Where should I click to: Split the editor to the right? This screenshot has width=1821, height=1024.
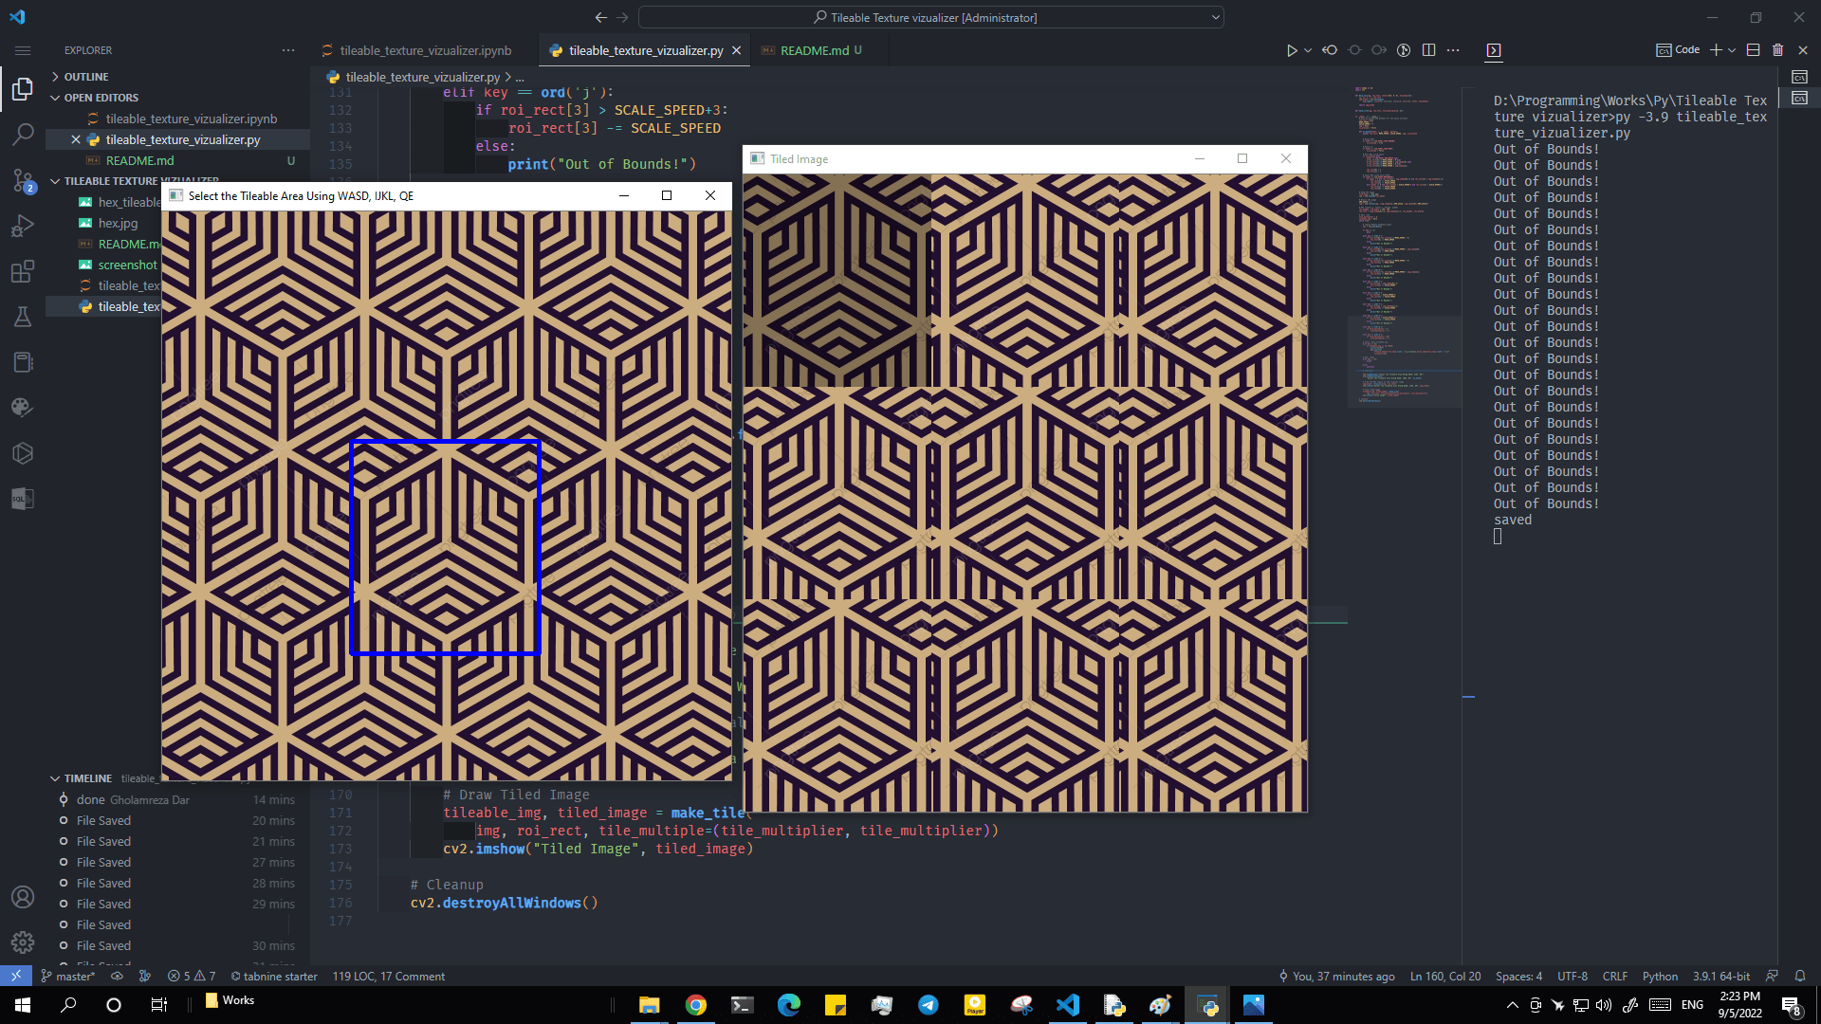[x=1428, y=50]
